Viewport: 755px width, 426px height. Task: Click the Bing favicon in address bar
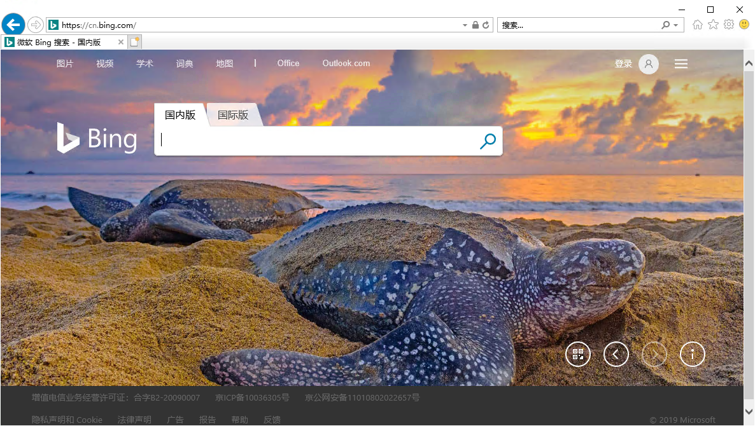point(53,25)
